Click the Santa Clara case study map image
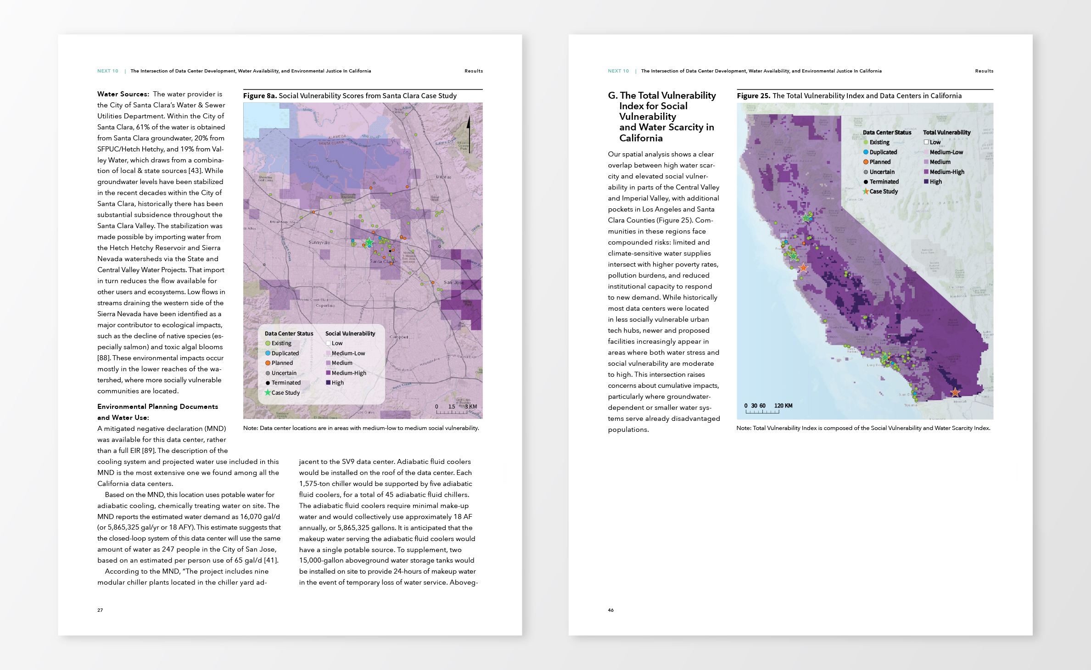 [x=363, y=261]
